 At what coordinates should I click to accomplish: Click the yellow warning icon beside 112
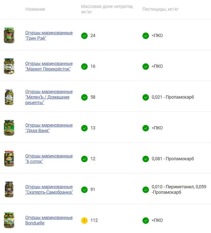84,221
